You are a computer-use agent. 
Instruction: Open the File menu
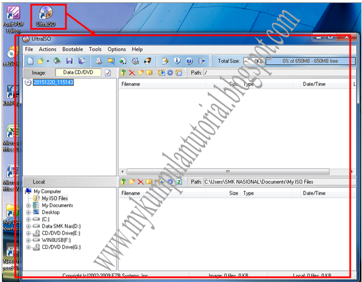(29, 49)
